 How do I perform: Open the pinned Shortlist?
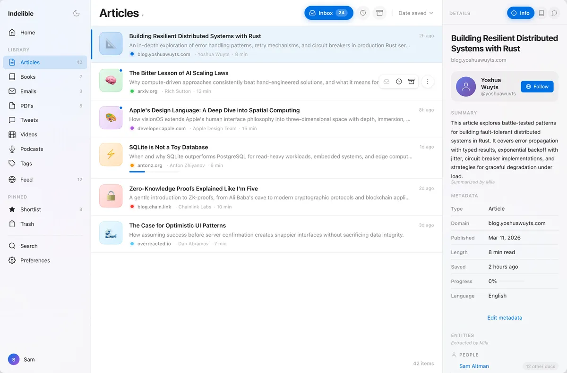tap(45, 209)
